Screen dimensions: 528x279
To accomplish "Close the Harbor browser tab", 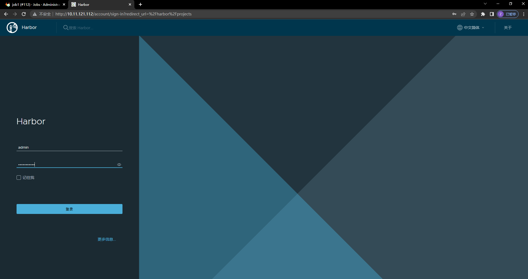I will 130,4.
